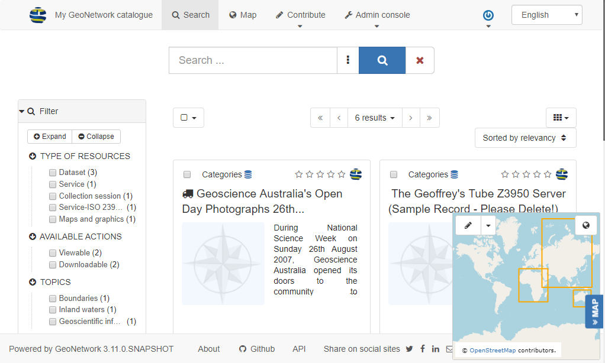The height and width of the screenshot is (363, 605).
Task: Click the map pencil draw tool
Action: click(x=468, y=225)
